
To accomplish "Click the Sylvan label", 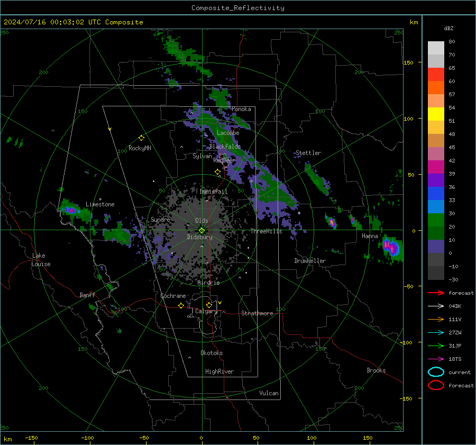I will (x=202, y=156).
